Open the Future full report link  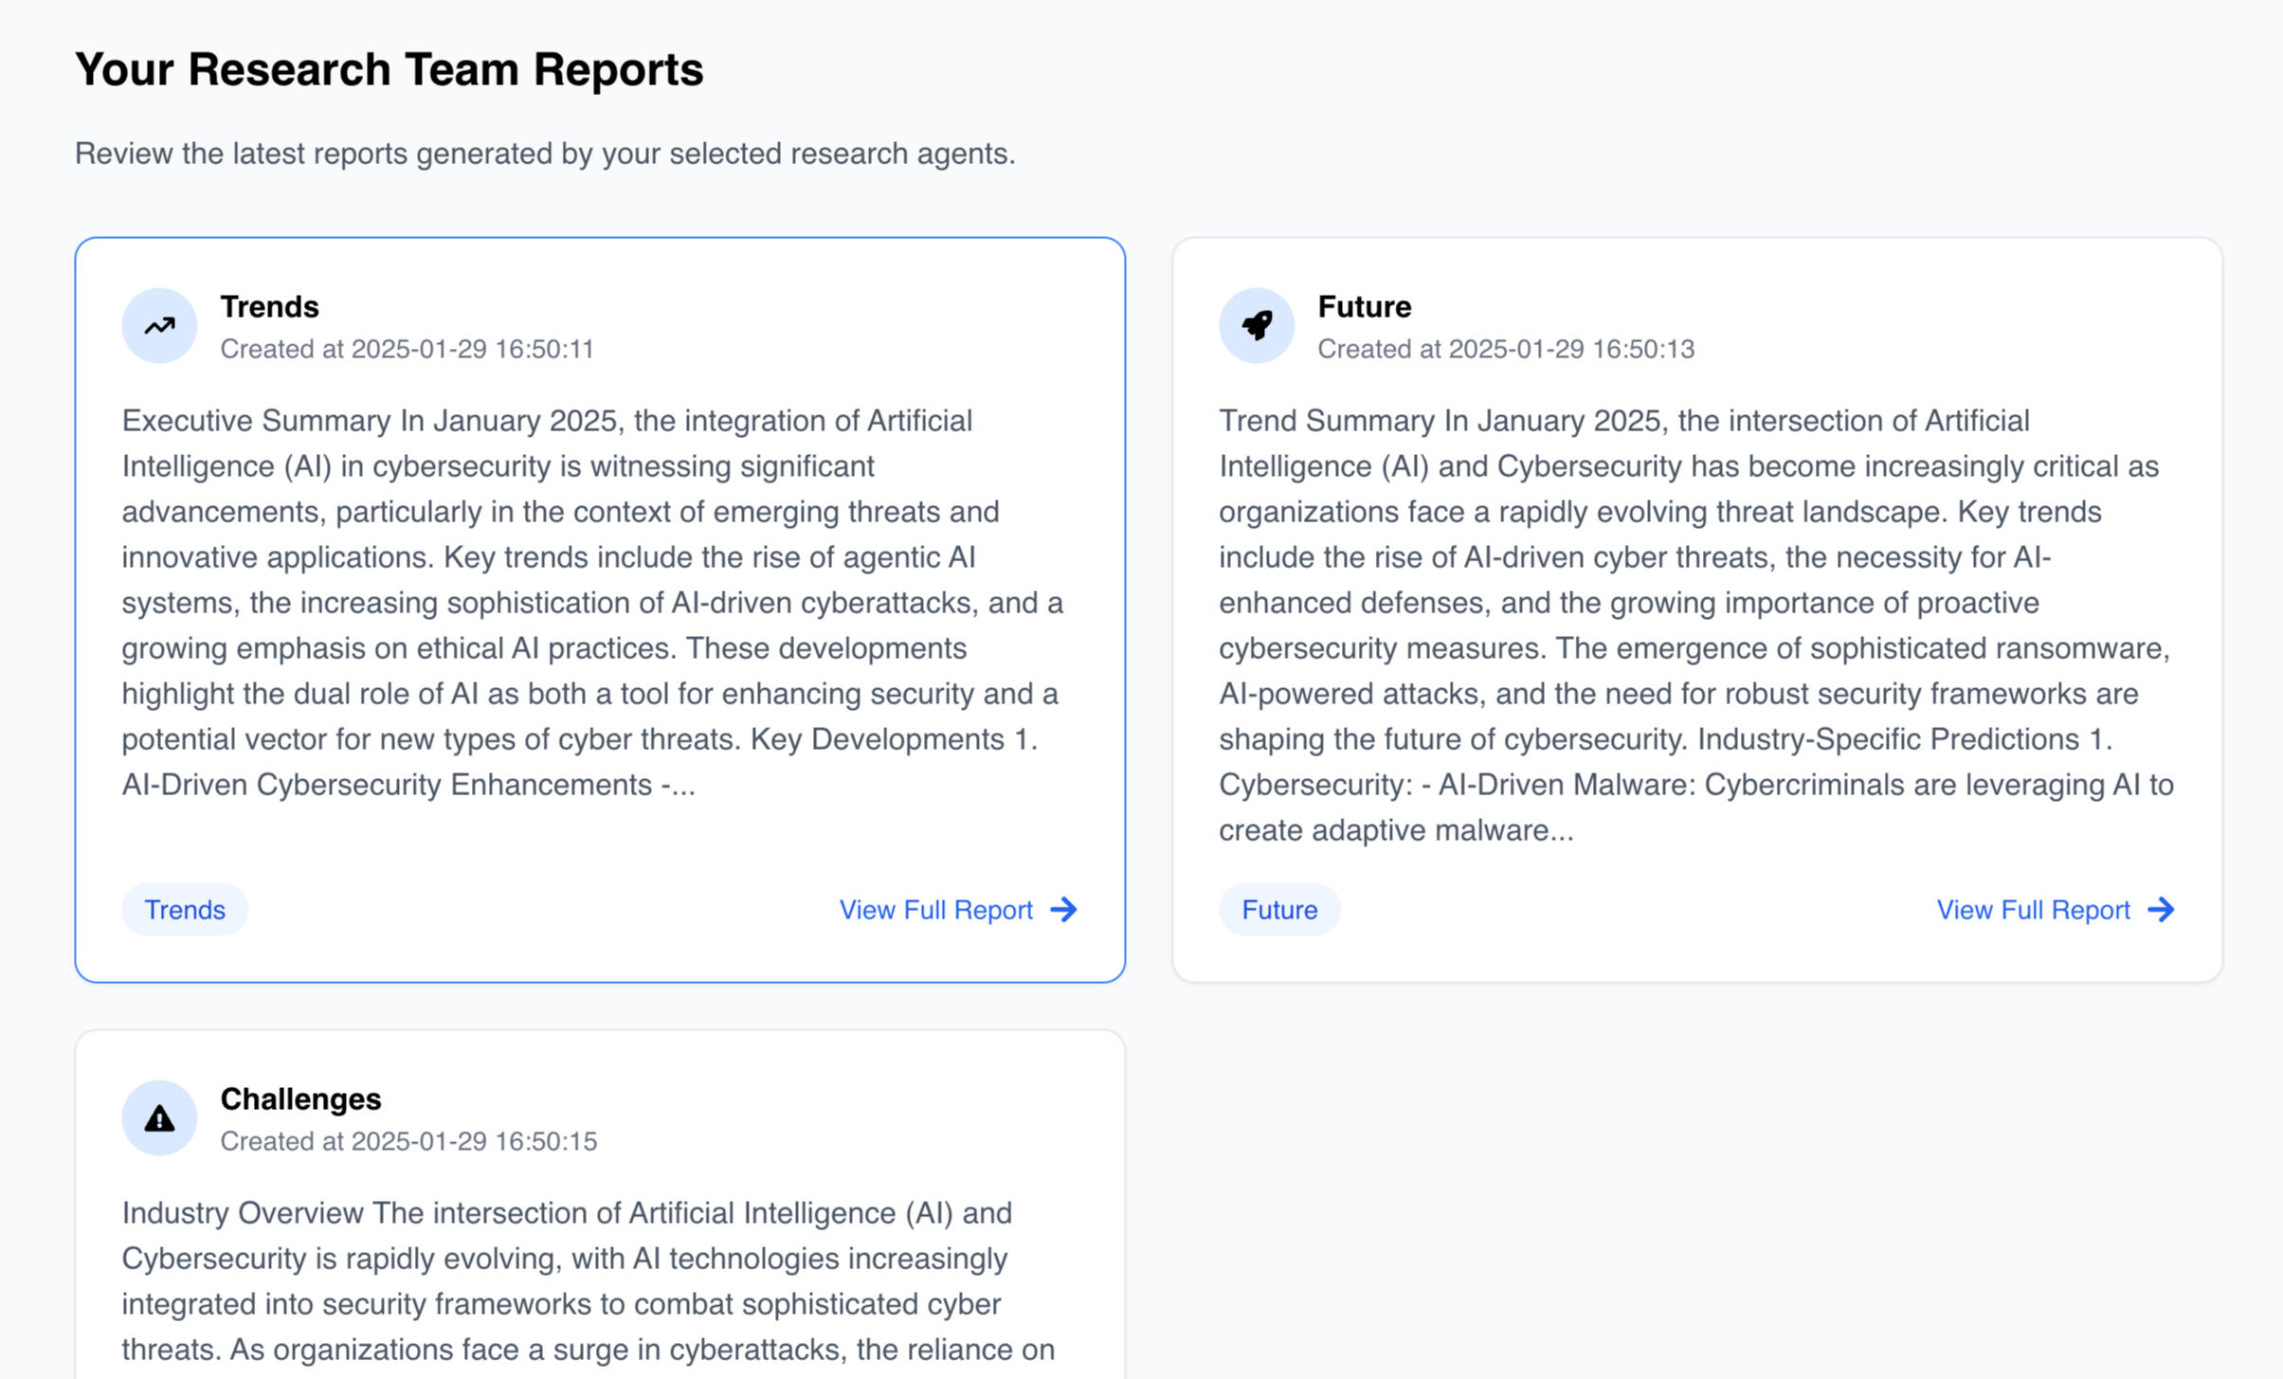point(2034,910)
